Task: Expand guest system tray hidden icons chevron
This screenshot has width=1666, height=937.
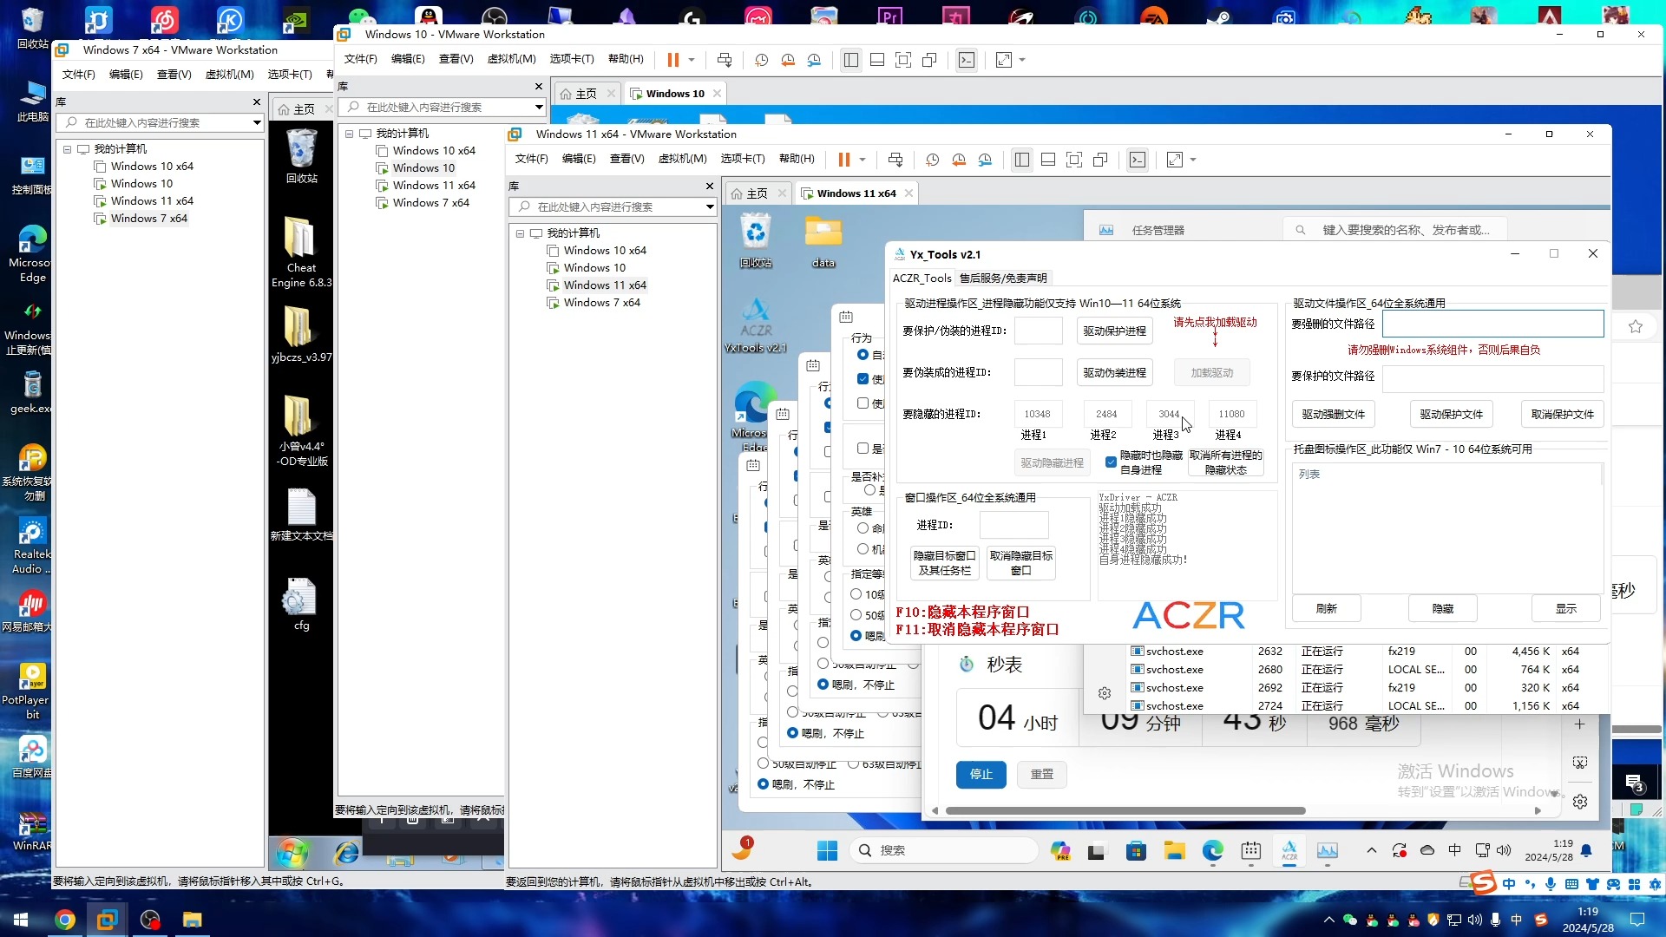Action: [x=1371, y=850]
